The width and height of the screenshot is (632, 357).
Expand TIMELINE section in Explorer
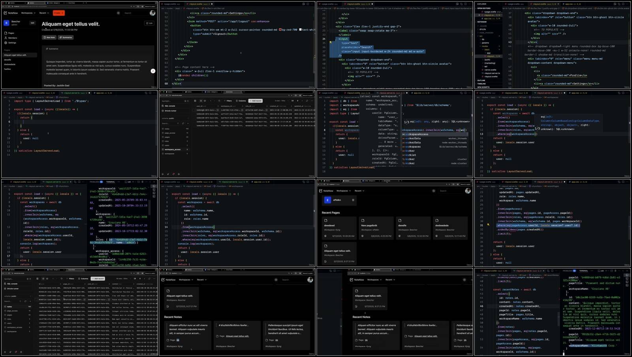pyautogui.click(x=482, y=84)
